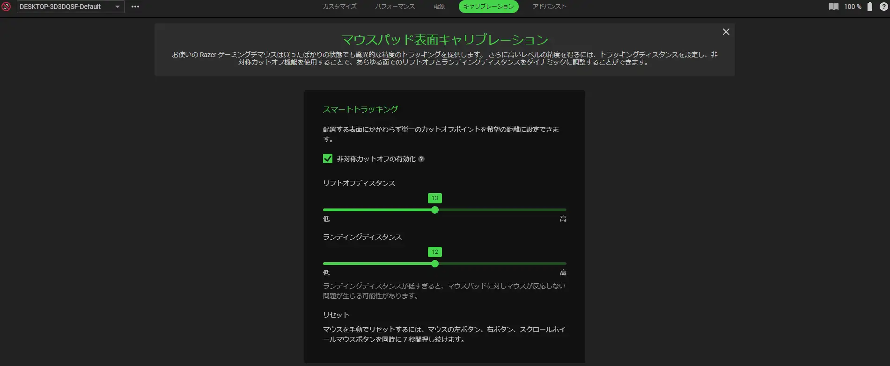
Task: Open help via the question mark icon
Action: (884, 7)
